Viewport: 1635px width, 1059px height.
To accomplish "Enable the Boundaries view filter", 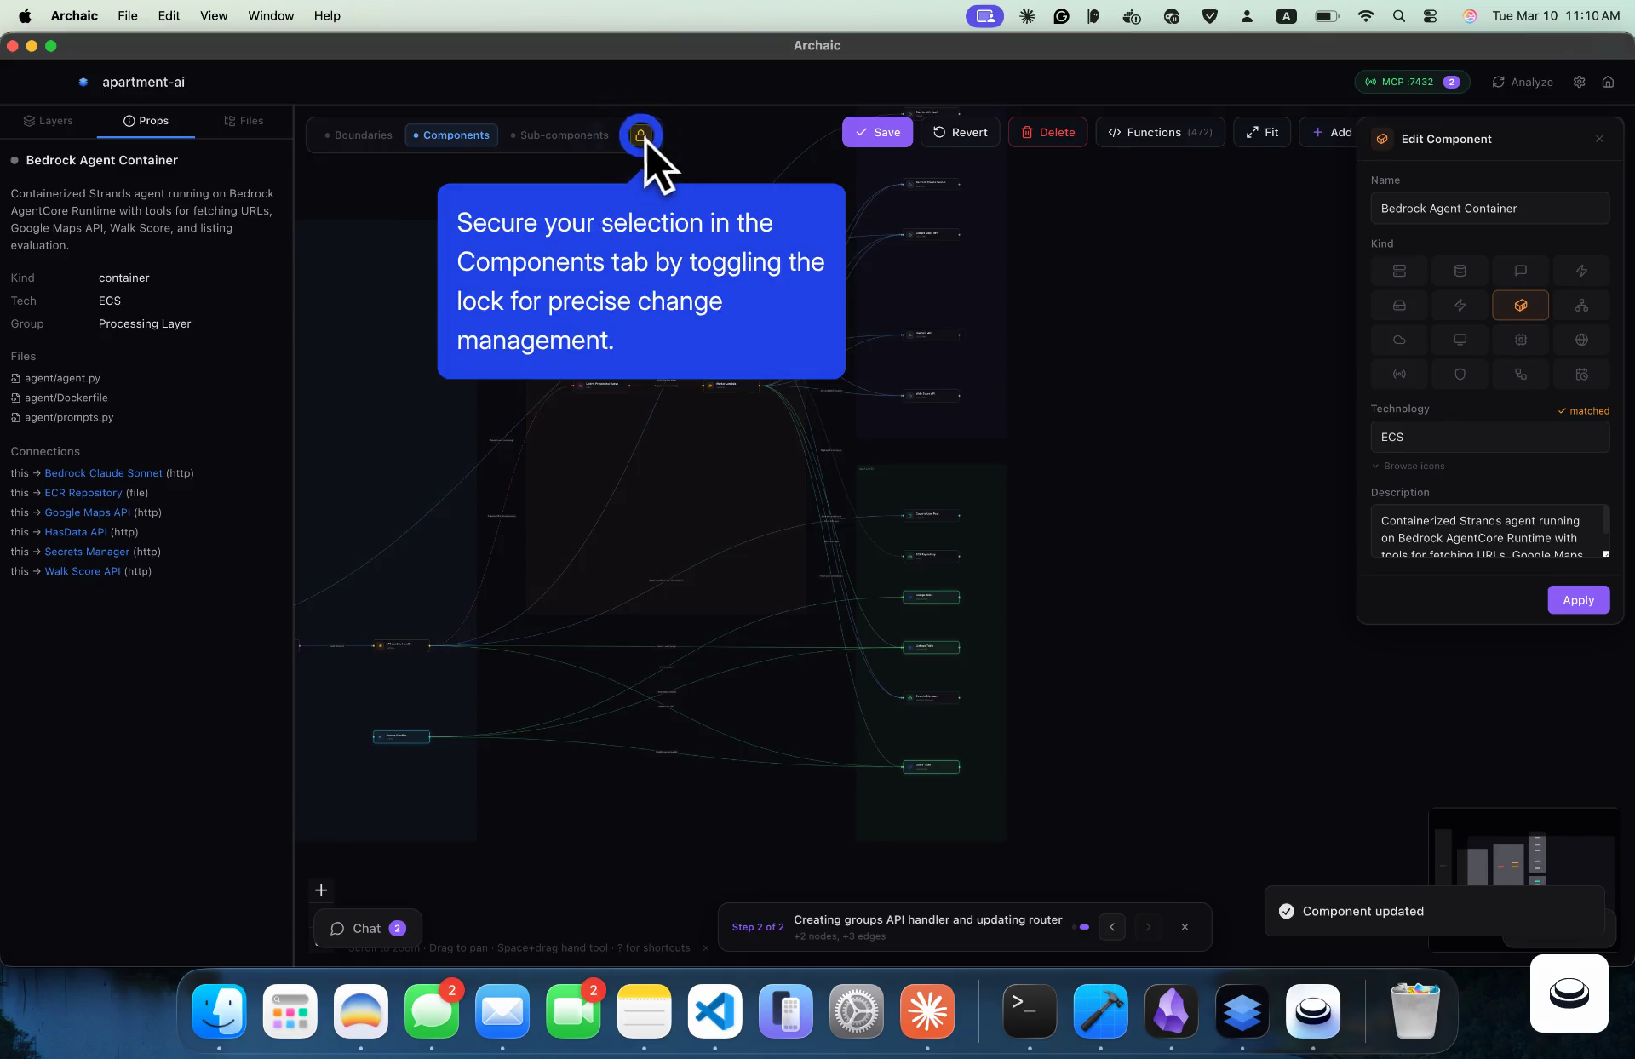I will pos(358,135).
